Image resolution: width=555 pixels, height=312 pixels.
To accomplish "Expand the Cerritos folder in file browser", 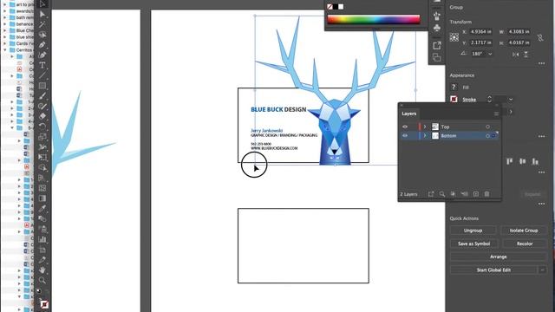I will pos(5,50).
